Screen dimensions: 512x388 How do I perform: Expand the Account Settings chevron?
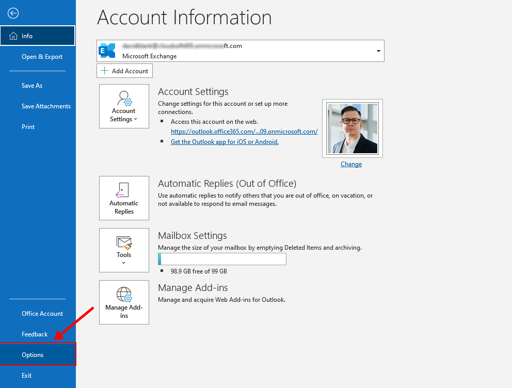[x=135, y=119]
